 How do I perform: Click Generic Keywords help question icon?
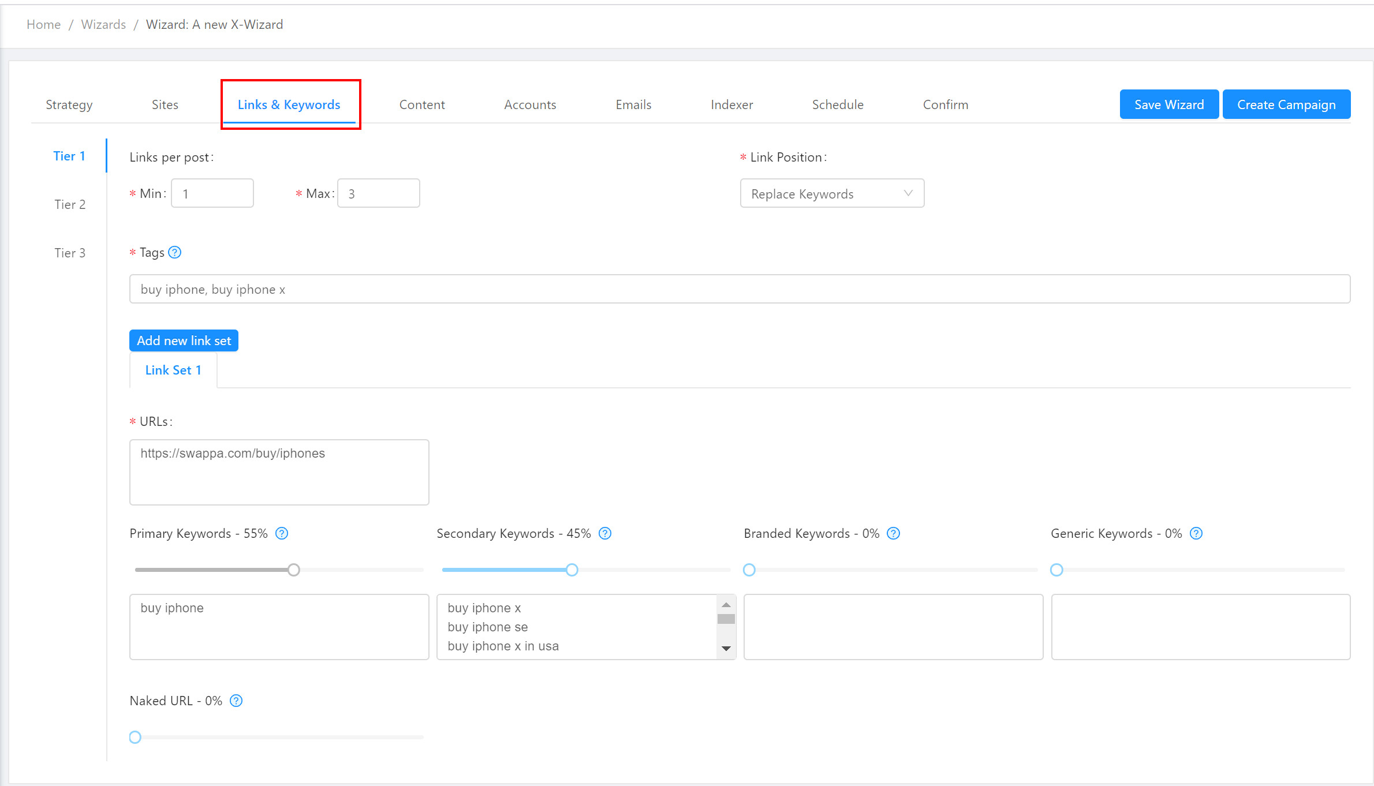1196,533
